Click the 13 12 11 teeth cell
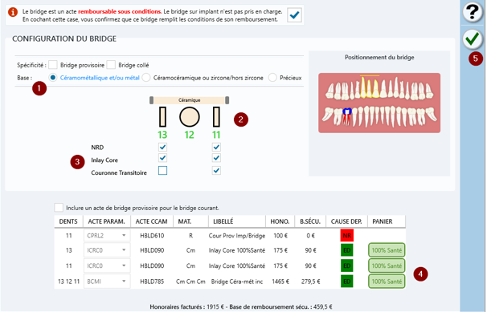 [68, 282]
